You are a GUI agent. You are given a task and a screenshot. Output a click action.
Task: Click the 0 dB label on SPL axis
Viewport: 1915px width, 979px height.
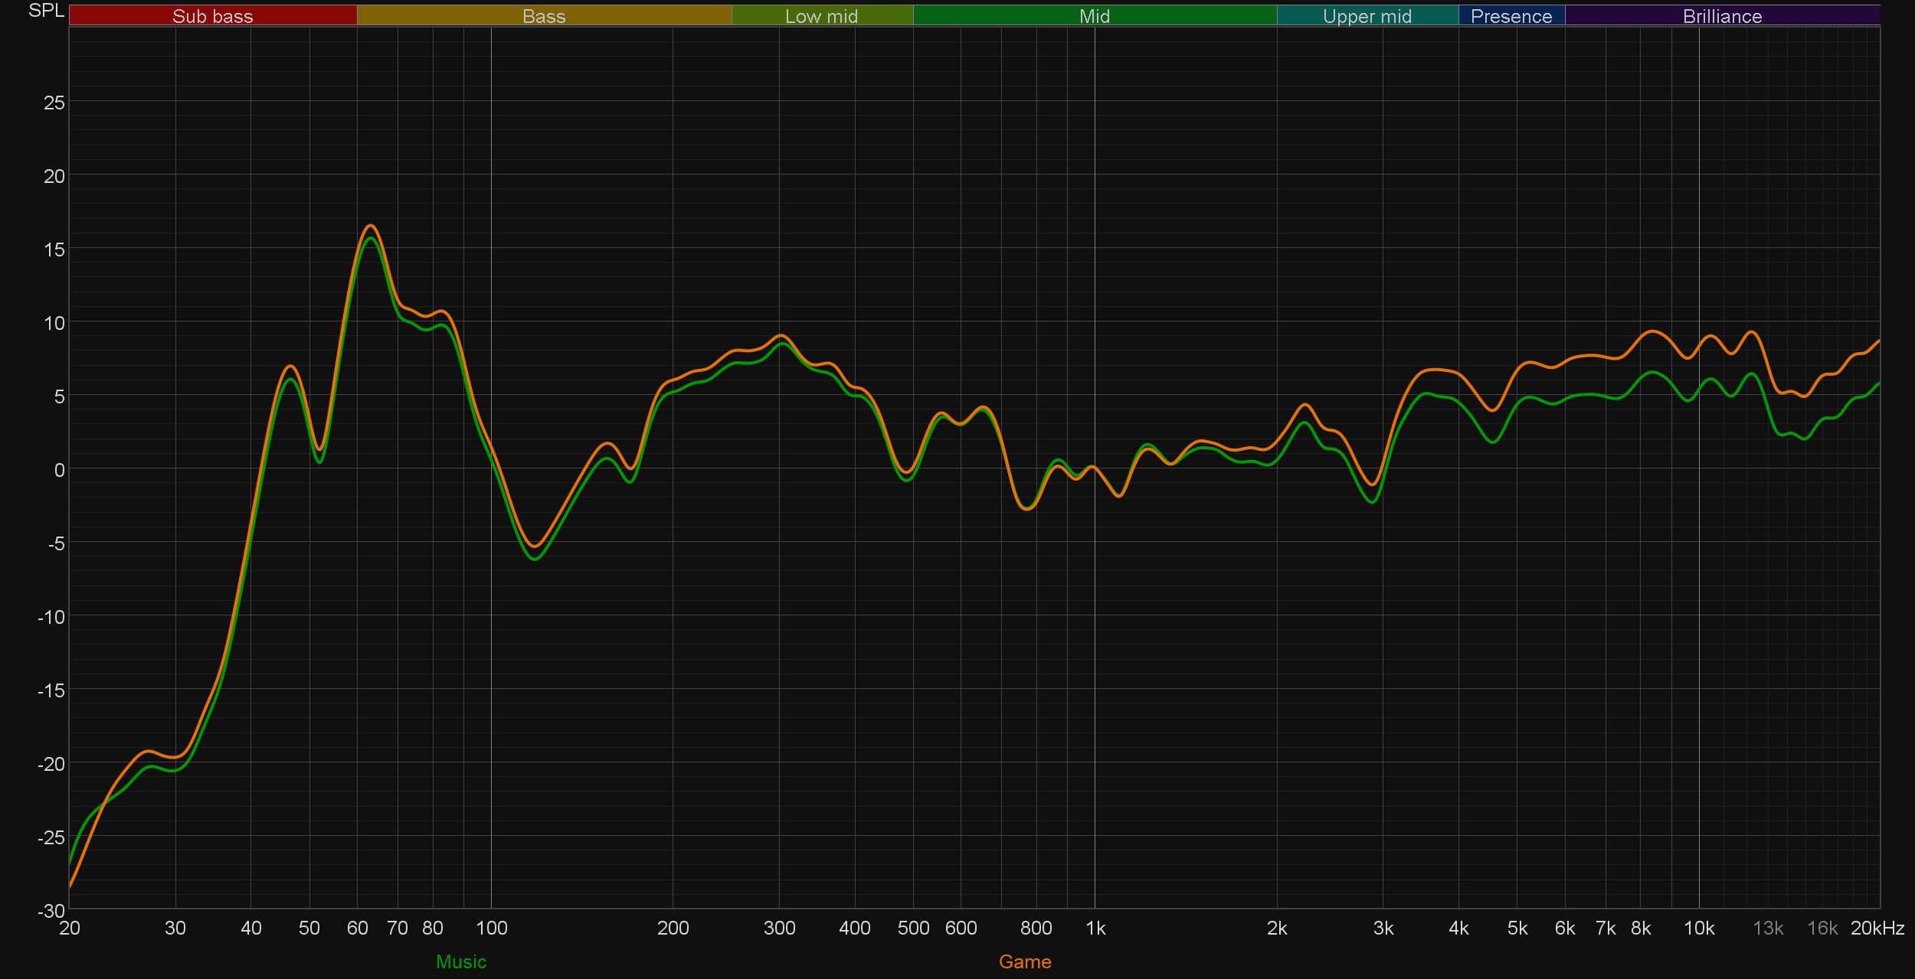coord(59,470)
